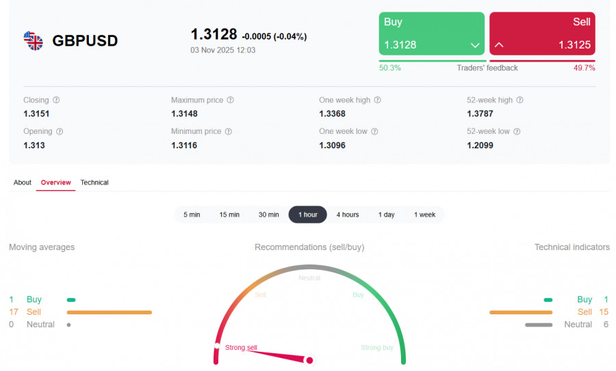Click the help icon beside One week low
This screenshot has height=371, width=616.
(x=374, y=131)
